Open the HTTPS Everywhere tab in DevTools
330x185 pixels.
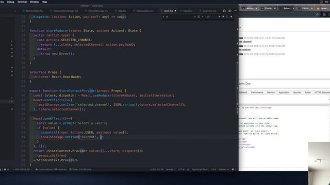point(322,92)
